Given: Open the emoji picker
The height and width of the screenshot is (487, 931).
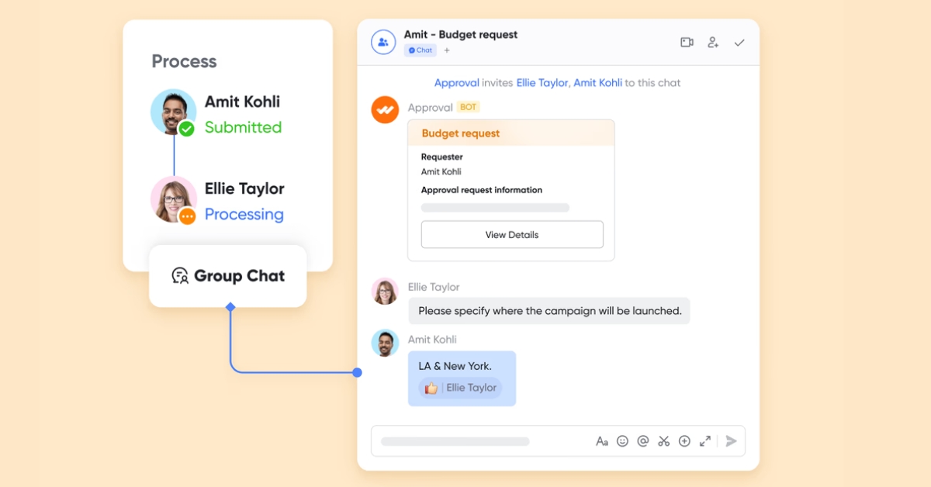Looking at the screenshot, I should 622,441.
